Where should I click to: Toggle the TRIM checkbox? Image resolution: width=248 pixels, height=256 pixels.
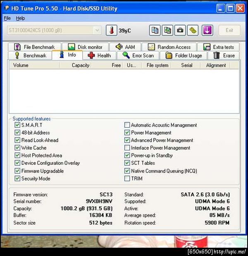(127, 178)
